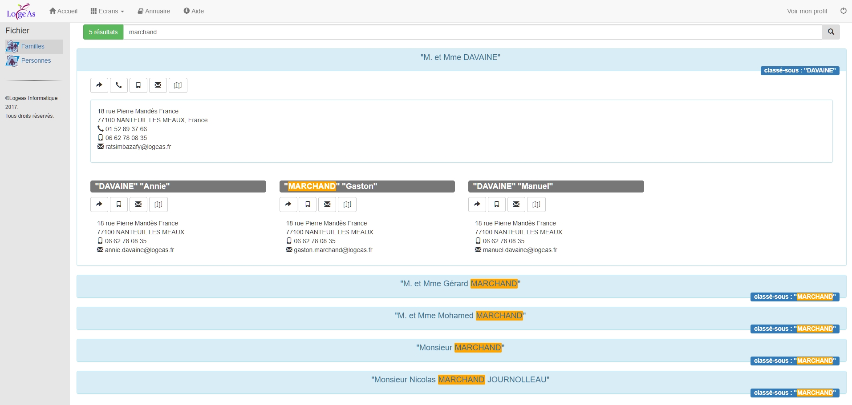The width and height of the screenshot is (852, 405).
Task: Click the power logout icon
Action: (843, 11)
